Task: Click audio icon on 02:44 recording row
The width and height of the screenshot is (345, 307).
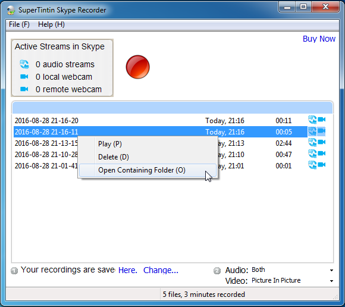Action: pyautogui.click(x=312, y=142)
